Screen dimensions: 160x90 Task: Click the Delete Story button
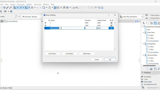pyautogui.click(x=87, y=53)
